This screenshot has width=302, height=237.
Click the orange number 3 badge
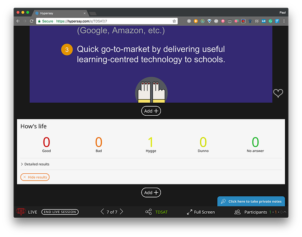67,50
